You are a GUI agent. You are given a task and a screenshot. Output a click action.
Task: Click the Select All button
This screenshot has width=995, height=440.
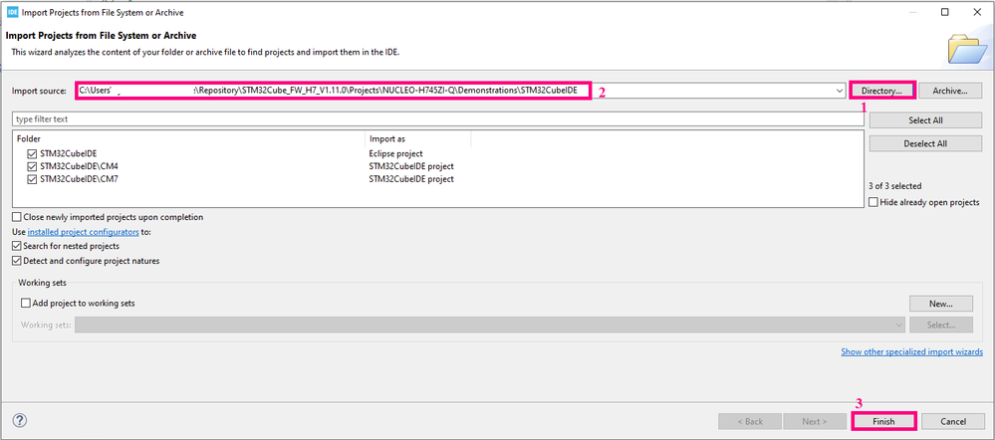click(925, 120)
